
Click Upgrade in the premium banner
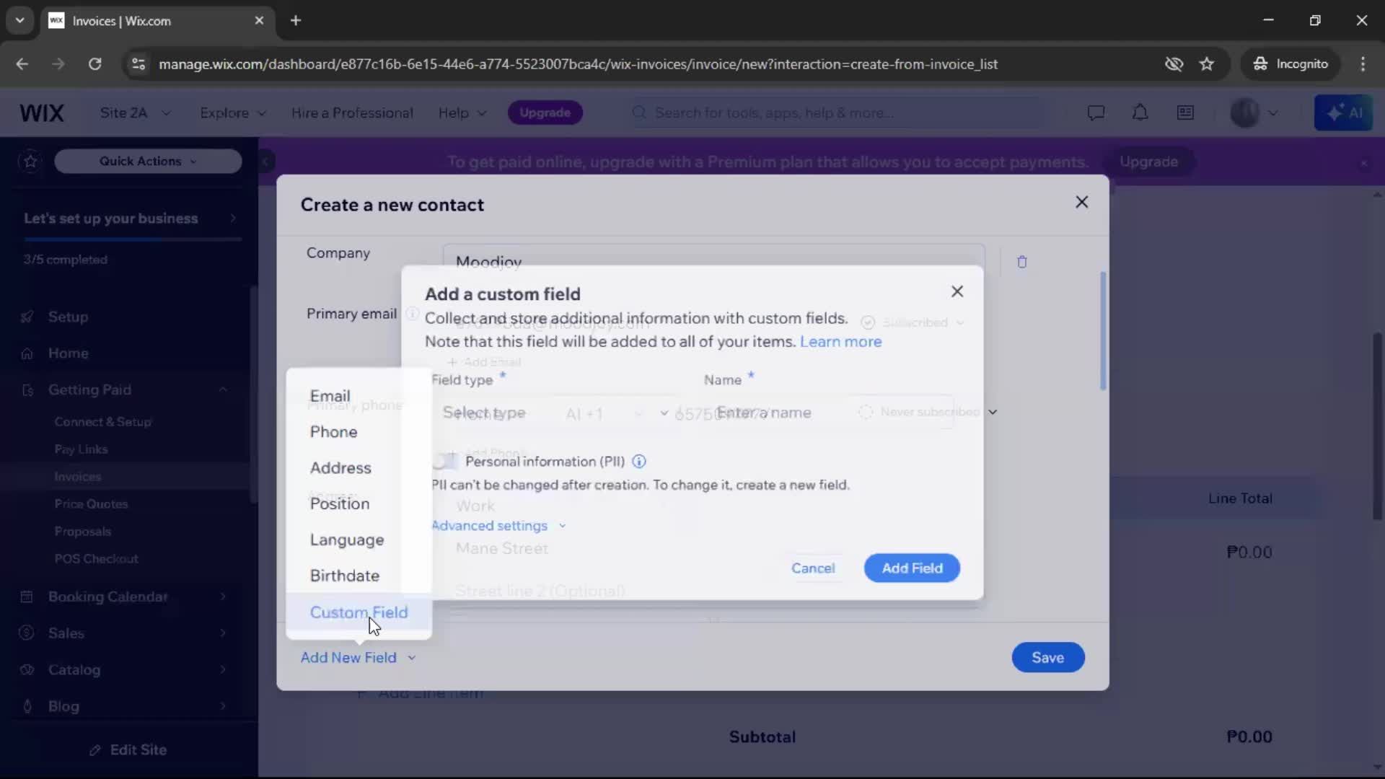point(1148,162)
